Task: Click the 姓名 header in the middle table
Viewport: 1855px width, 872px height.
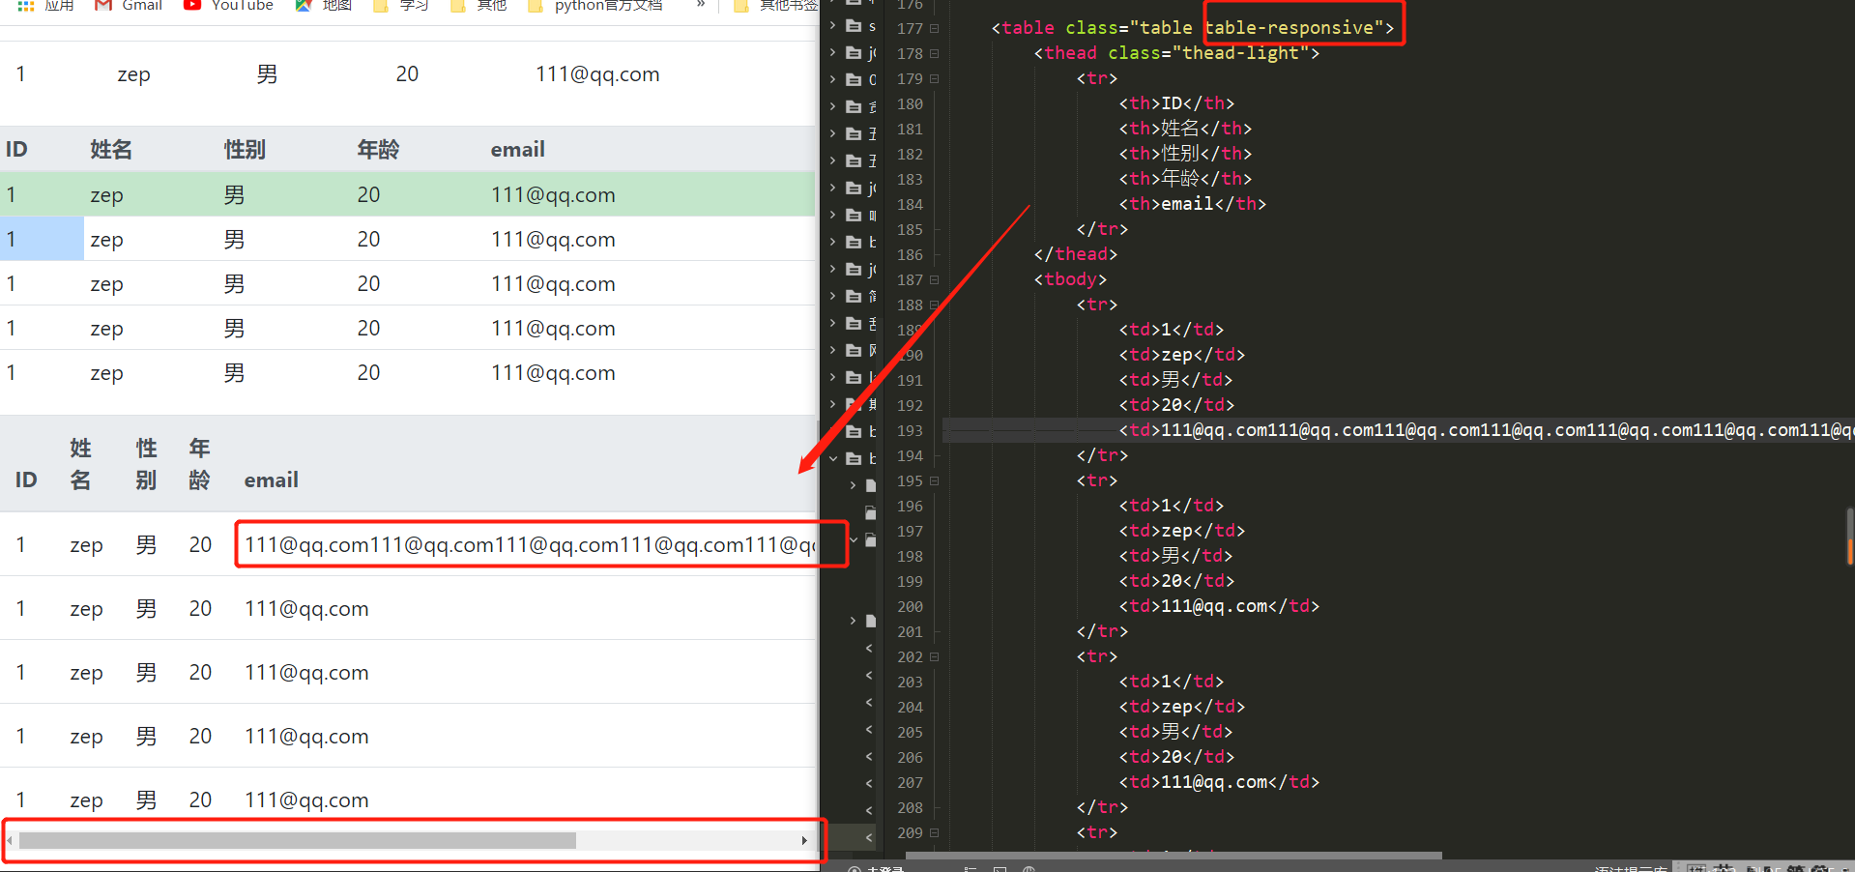Action: click(111, 150)
